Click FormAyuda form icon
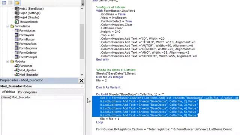The width and height of the screenshot is (240, 135). pos(16,35)
